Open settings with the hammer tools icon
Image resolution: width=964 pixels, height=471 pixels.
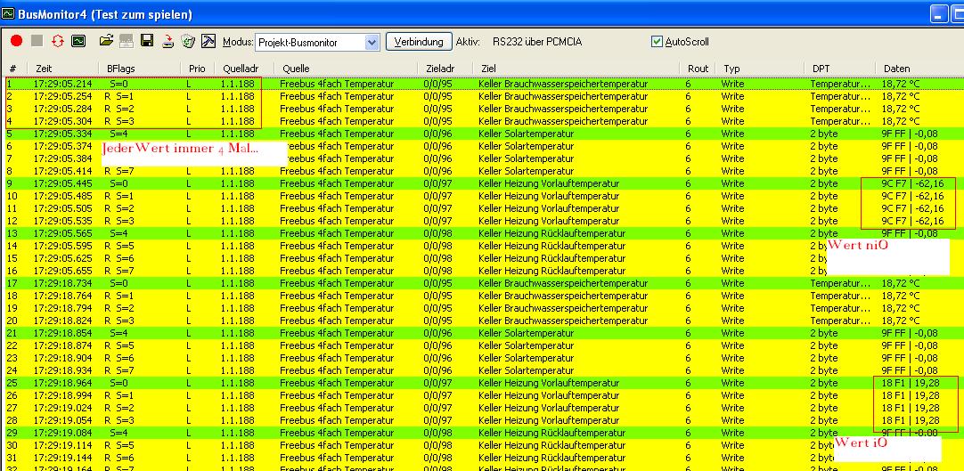[208, 41]
